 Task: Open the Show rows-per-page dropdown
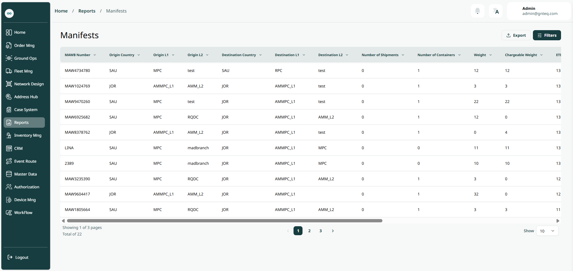pyautogui.click(x=547, y=231)
